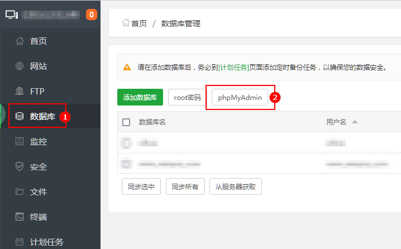
Task: Follow the green [计划任务] link in notice
Action: (x=233, y=67)
